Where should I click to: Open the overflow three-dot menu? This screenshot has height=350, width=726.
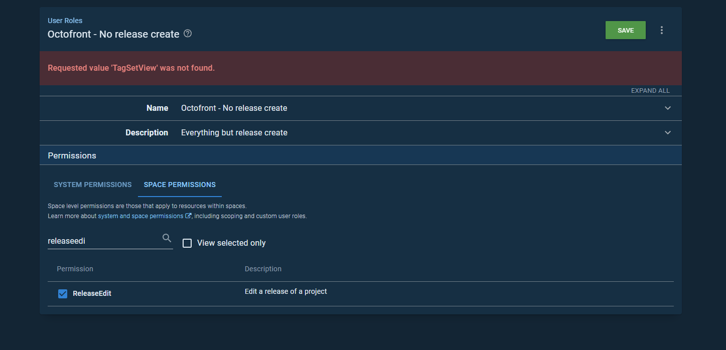click(x=661, y=30)
